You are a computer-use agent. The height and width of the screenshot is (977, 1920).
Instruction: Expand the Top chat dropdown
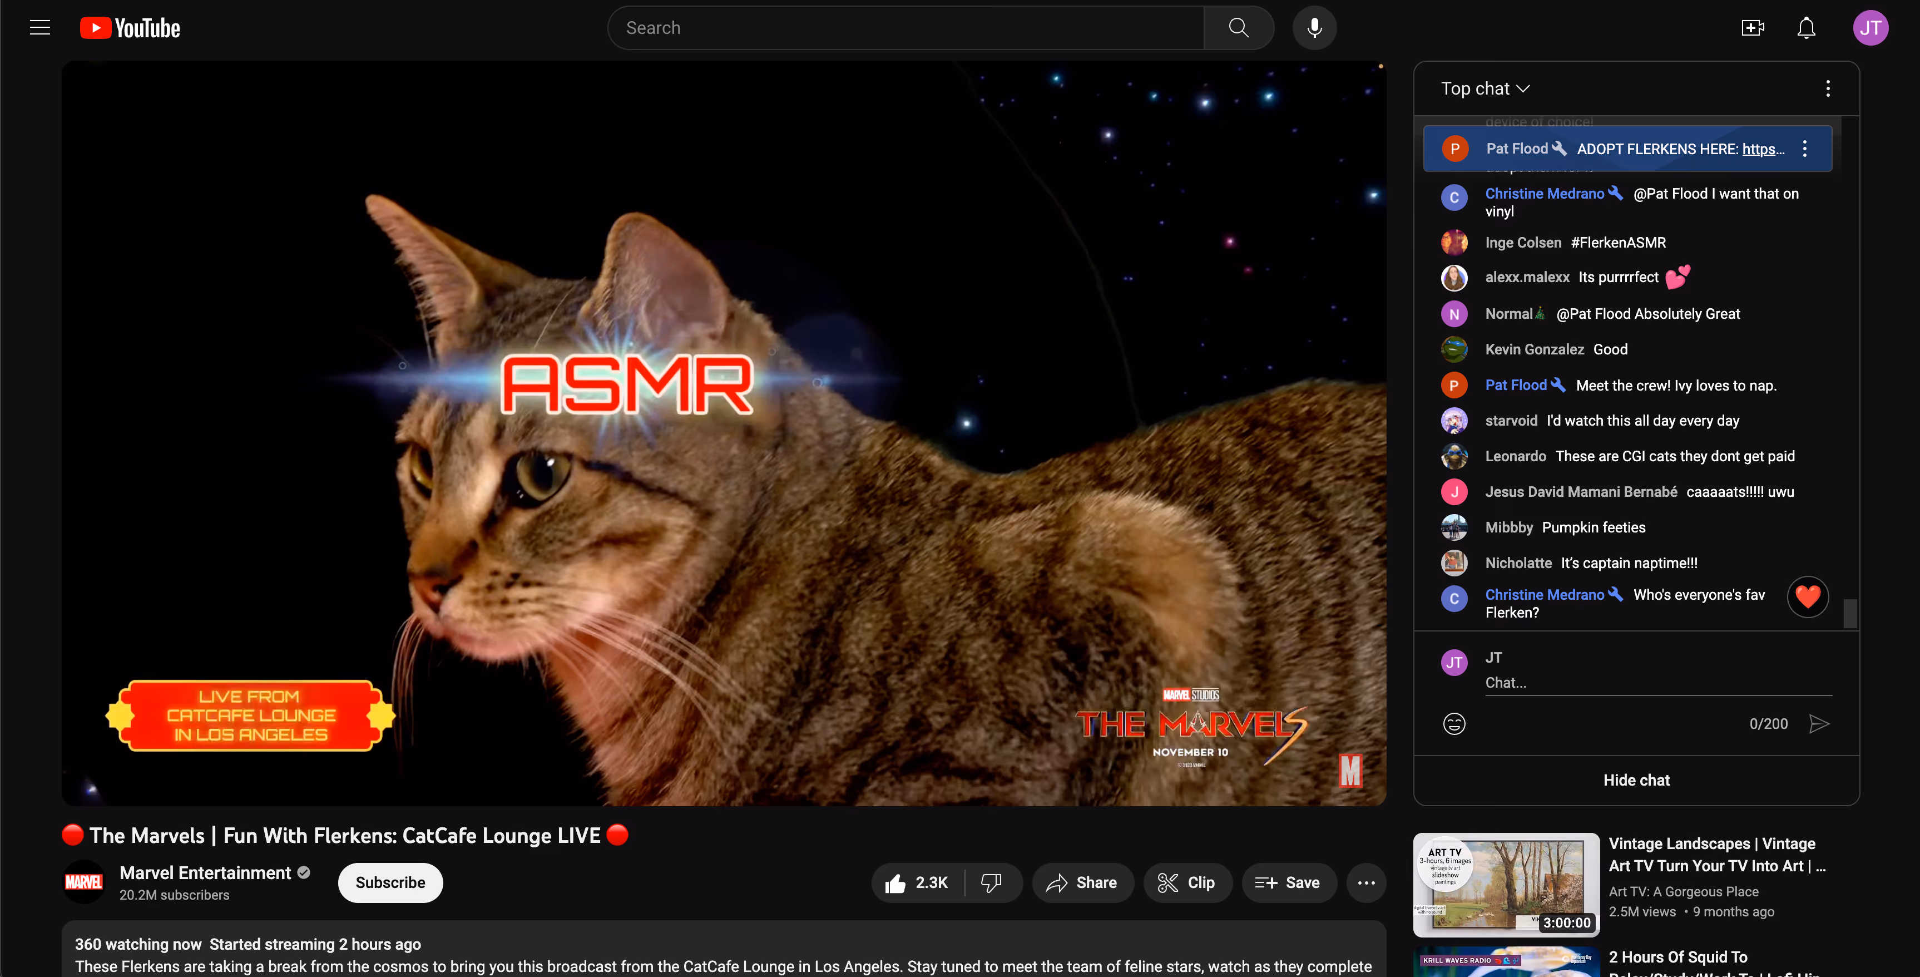point(1484,89)
